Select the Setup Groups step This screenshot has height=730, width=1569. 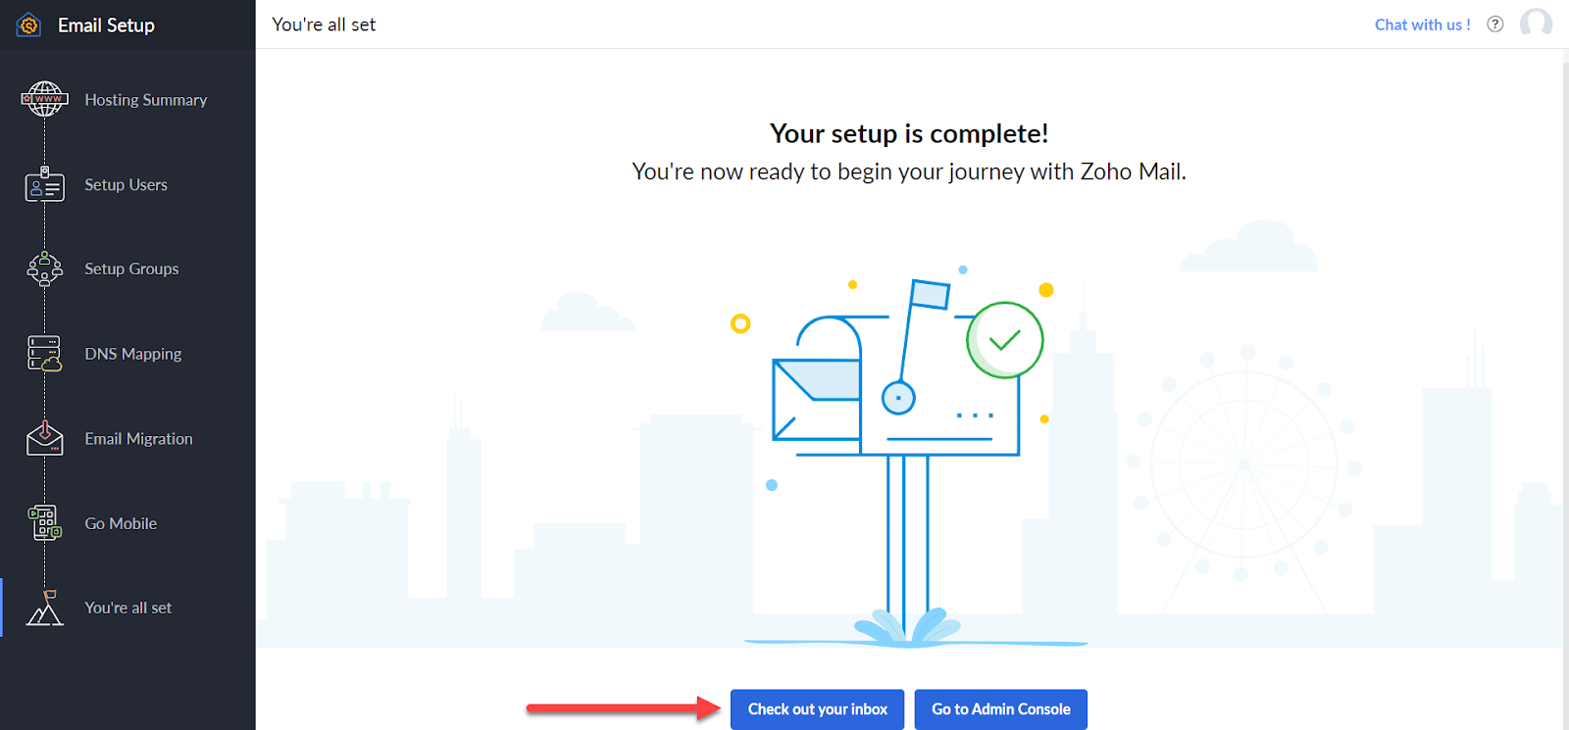(131, 269)
